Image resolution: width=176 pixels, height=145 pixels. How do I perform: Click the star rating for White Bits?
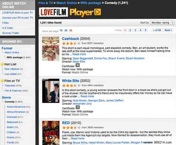[71, 85]
